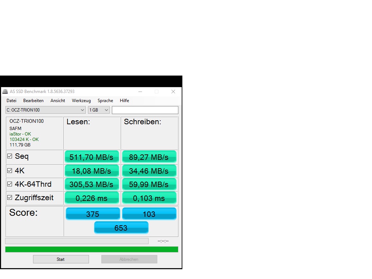Toggle the Seq test checkbox

pos(10,156)
